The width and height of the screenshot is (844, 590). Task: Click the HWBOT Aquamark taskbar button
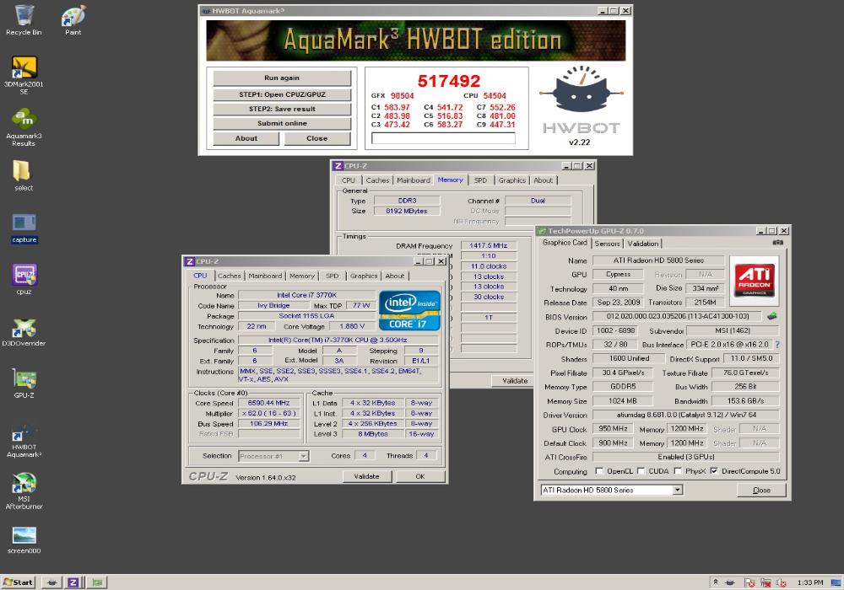[51, 582]
